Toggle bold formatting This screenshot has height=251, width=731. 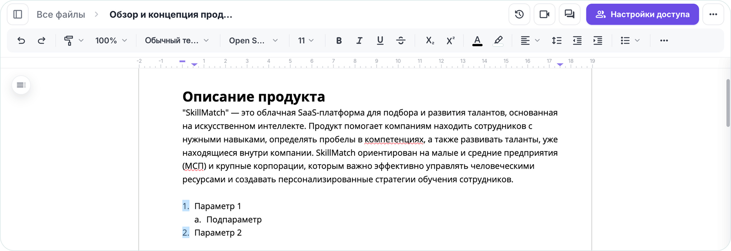coord(339,41)
